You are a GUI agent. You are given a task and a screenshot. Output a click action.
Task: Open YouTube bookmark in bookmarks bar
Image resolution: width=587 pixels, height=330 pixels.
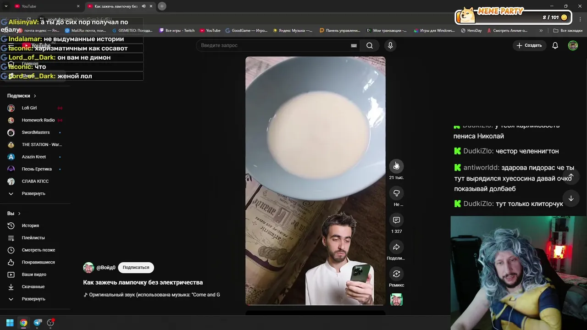pos(210,31)
